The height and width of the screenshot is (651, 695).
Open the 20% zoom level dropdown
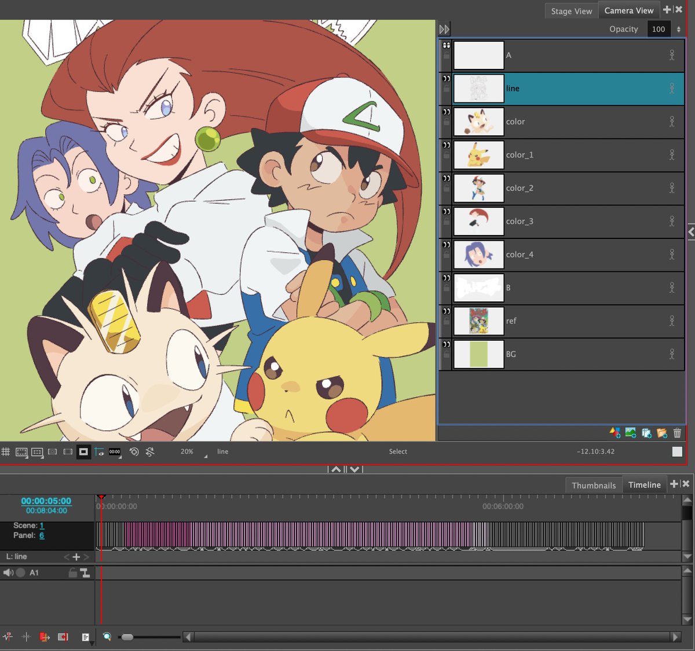click(x=206, y=456)
